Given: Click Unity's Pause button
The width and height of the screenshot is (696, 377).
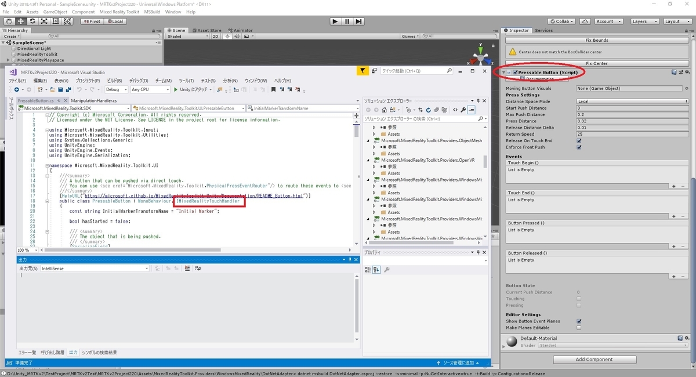Looking at the screenshot, I should 347,21.
